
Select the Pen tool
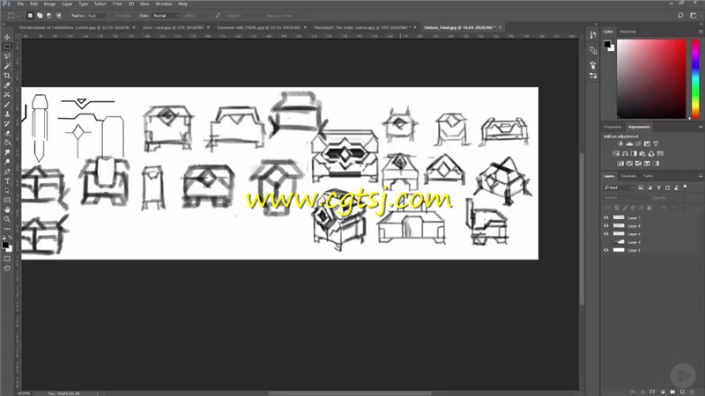point(7,172)
